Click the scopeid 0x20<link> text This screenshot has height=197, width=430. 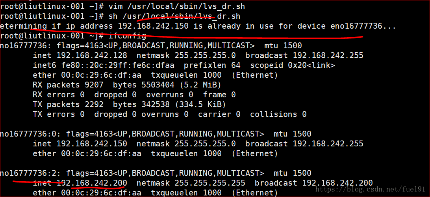(293, 65)
